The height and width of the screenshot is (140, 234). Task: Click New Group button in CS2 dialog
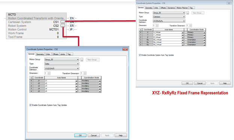coord(93,60)
